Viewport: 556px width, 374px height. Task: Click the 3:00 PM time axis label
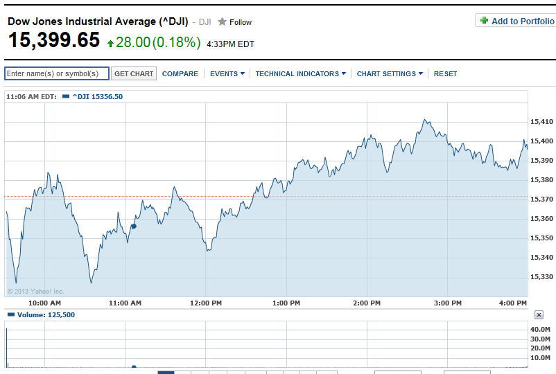447,303
